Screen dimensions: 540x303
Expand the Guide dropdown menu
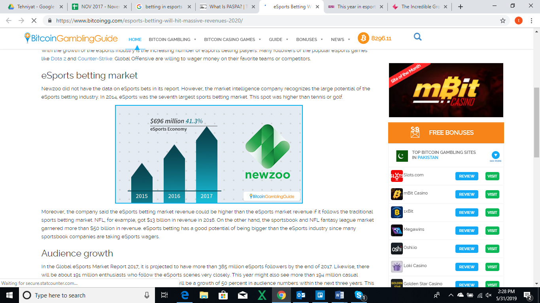[x=279, y=39]
